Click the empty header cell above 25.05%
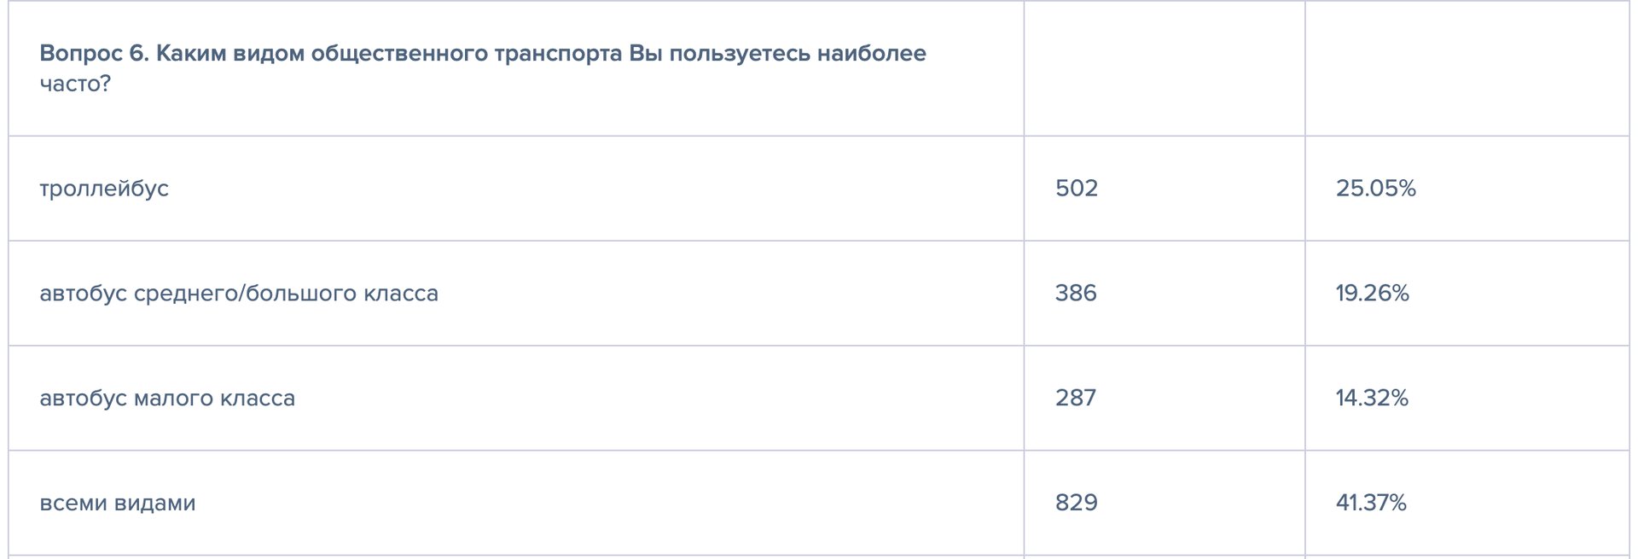The height and width of the screenshot is (559, 1638). tap(1466, 68)
